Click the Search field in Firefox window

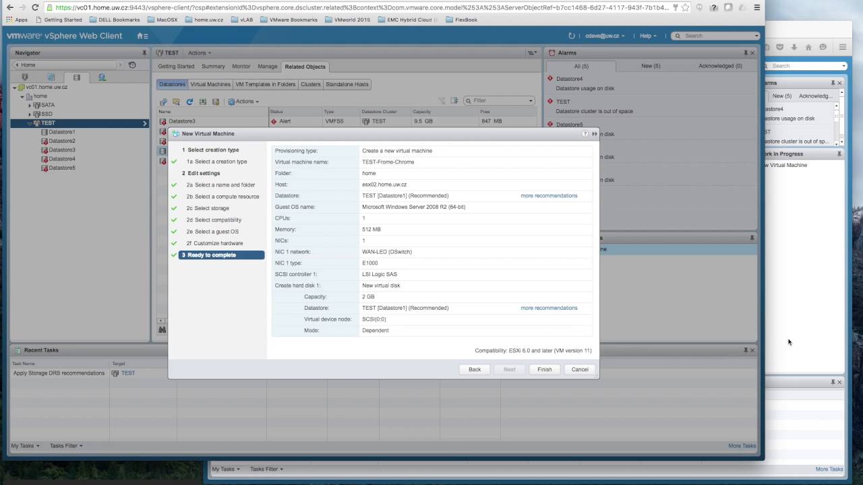(x=806, y=65)
